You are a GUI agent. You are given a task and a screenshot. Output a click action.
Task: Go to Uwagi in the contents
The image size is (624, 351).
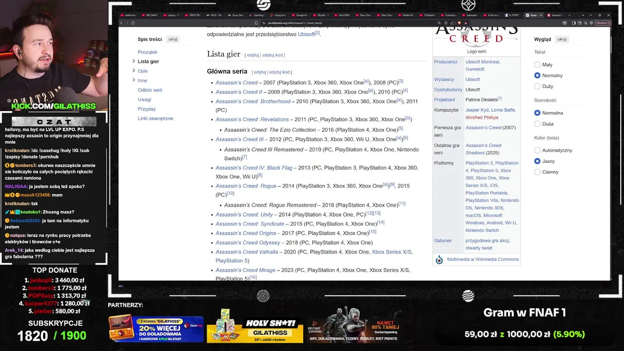click(x=144, y=99)
